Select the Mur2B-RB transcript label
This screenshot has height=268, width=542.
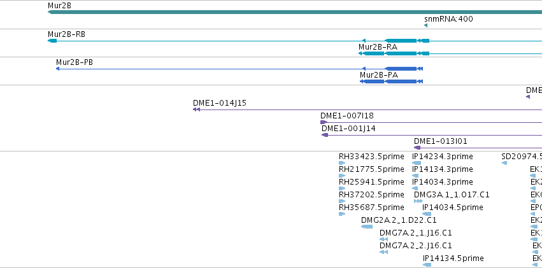coord(66,34)
